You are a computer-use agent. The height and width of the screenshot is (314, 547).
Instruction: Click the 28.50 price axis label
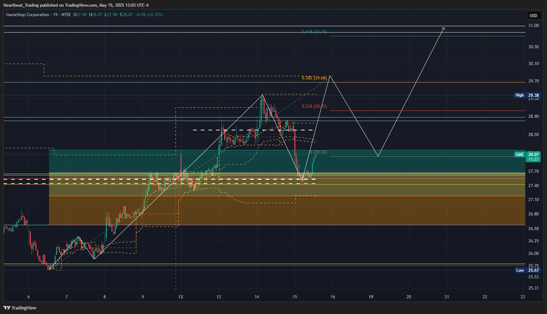tap(533, 135)
